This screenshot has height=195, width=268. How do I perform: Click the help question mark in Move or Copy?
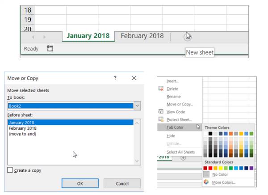pos(115,78)
